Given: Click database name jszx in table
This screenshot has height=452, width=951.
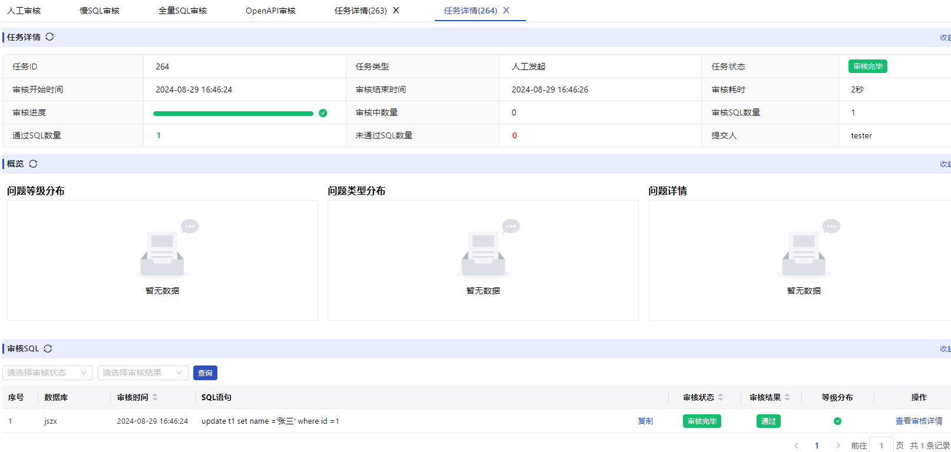Looking at the screenshot, I should coord(51,421).
